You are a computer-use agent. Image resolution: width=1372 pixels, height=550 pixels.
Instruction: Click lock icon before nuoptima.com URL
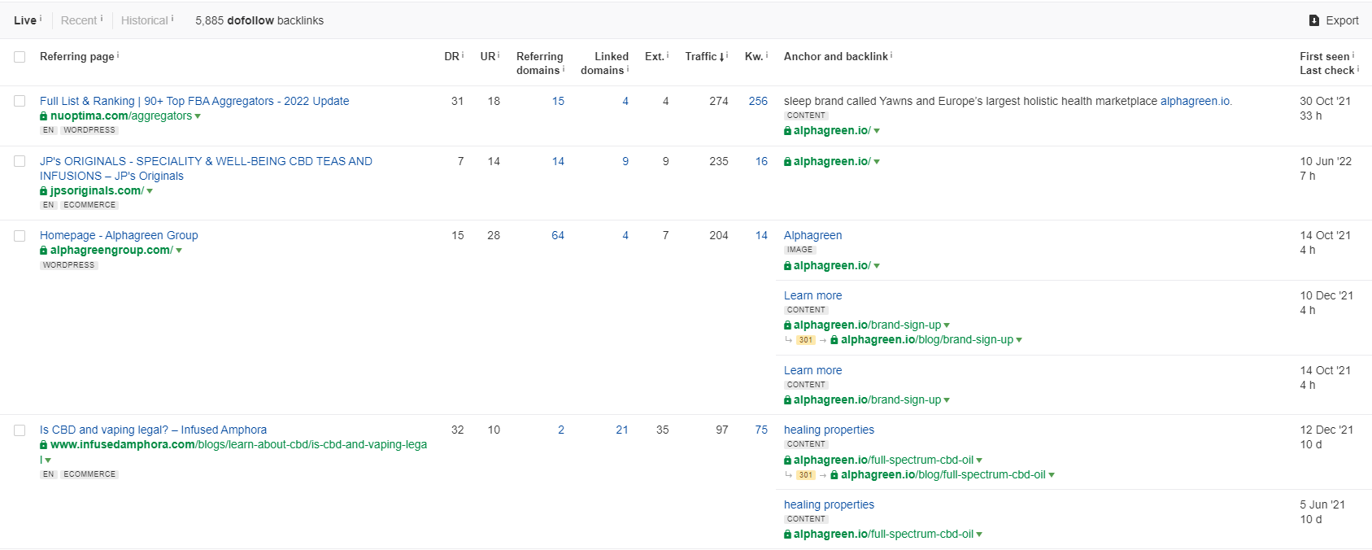tap(44, 116)
